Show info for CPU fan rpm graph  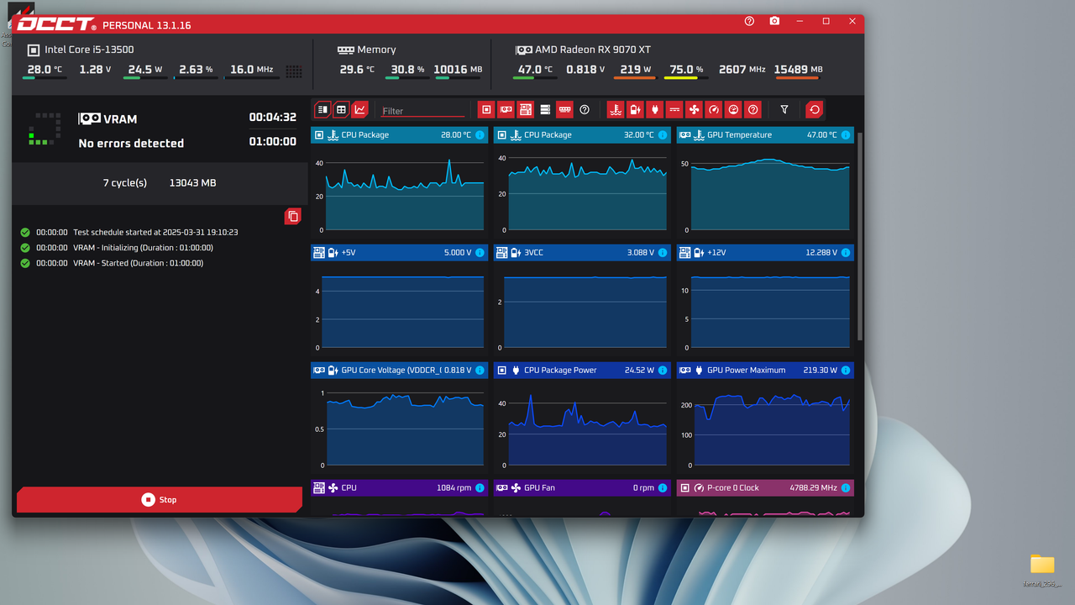pos(480,487)
